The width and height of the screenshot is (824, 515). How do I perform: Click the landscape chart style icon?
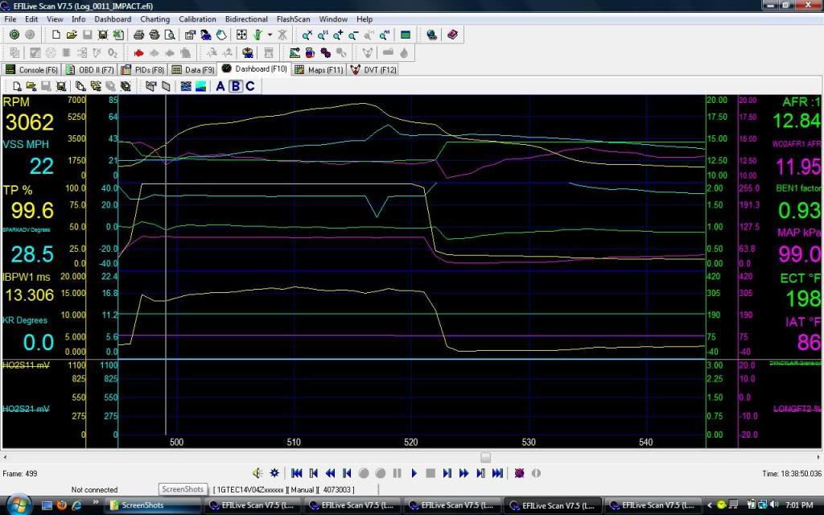tap(200, 86)
